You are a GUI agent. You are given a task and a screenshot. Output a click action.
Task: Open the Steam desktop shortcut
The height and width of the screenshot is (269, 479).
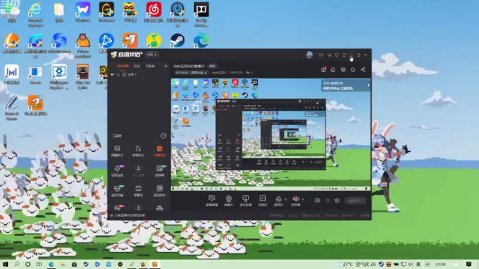[x=177, y=41]
